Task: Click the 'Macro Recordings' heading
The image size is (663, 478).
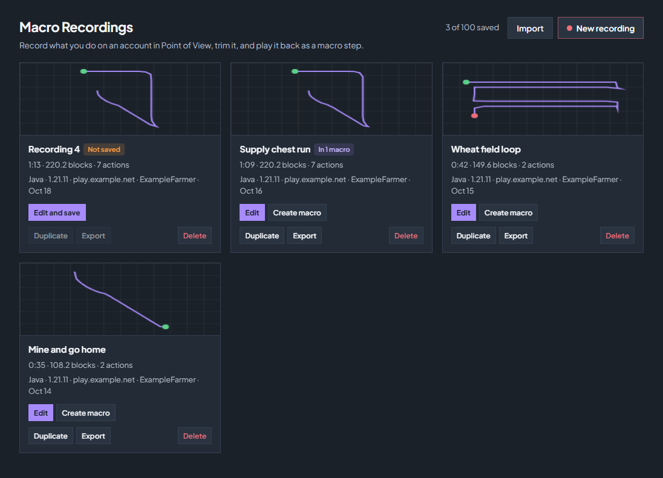Action: point(76,27)
